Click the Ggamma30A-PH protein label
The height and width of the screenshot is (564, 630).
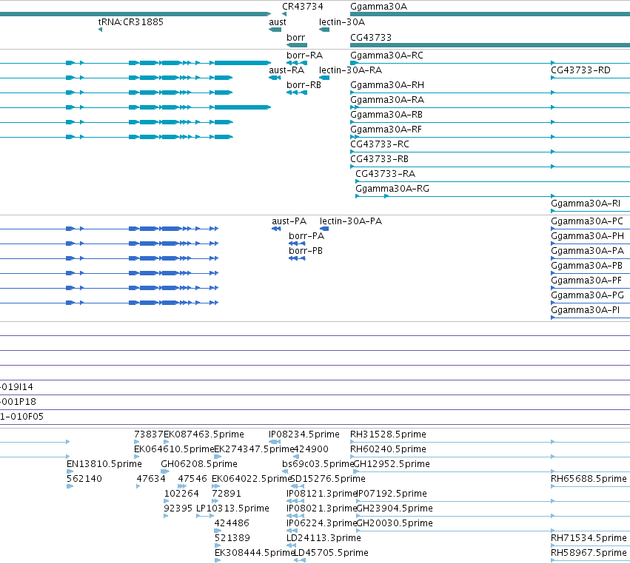(587, 236)
